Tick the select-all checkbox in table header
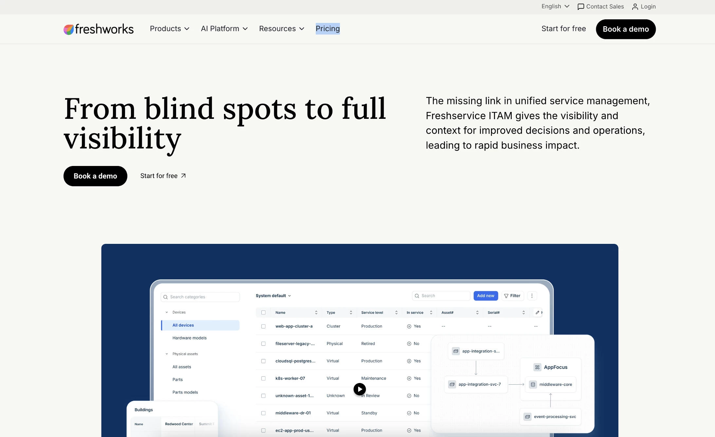The height and width of the screenshot is (437, 715). coord(263,313)
